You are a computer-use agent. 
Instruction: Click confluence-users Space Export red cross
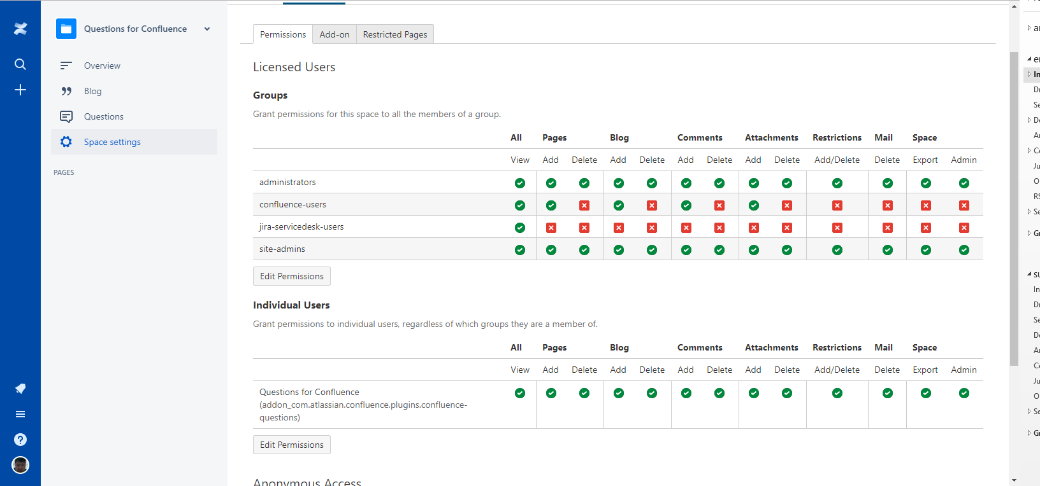pos(926,205)
